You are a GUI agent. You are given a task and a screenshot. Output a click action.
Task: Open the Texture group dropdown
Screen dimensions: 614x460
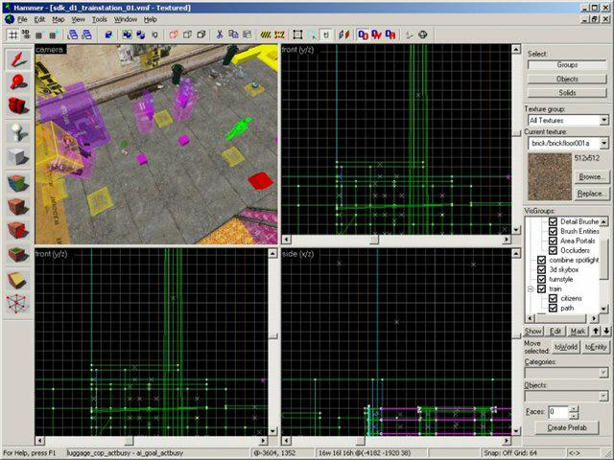coord(603,120)
